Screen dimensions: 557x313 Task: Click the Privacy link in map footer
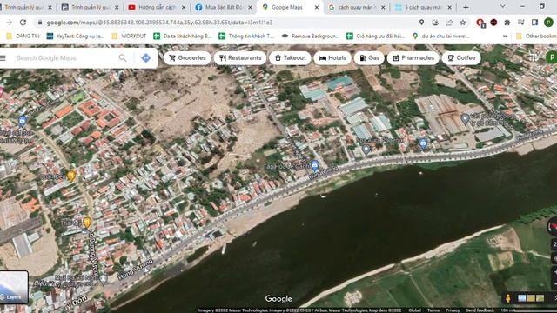[453, 310]
